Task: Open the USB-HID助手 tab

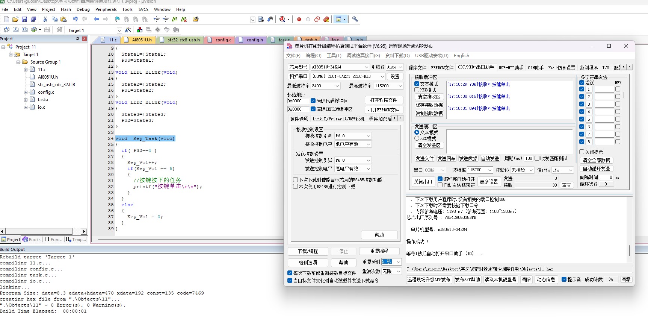Action: click(x=511, y=68)
